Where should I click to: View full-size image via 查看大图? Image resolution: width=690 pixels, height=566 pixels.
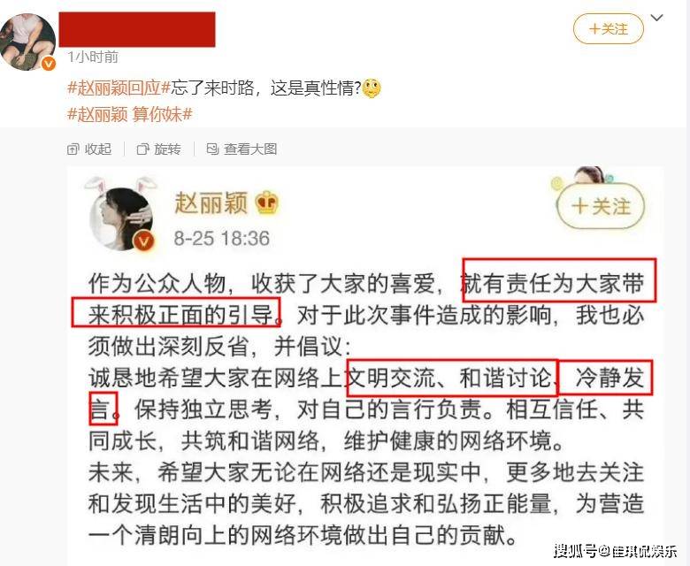click(x=241, y=149)
